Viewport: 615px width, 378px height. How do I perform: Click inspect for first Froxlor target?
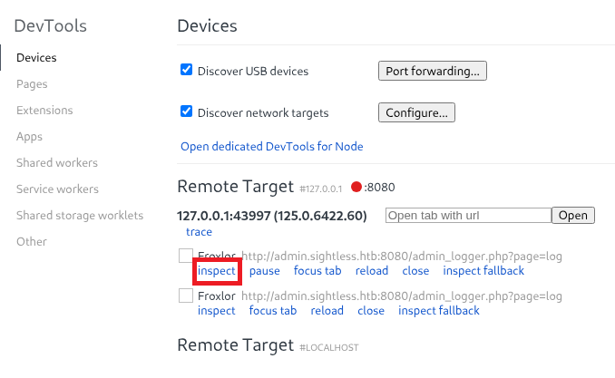tap(216, 271)
